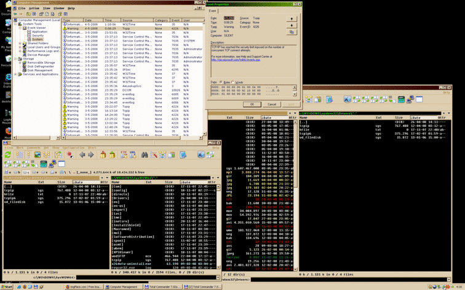Expand Performance Logs node
This screenshot has width=465, height=290.
tap(20, 51)
